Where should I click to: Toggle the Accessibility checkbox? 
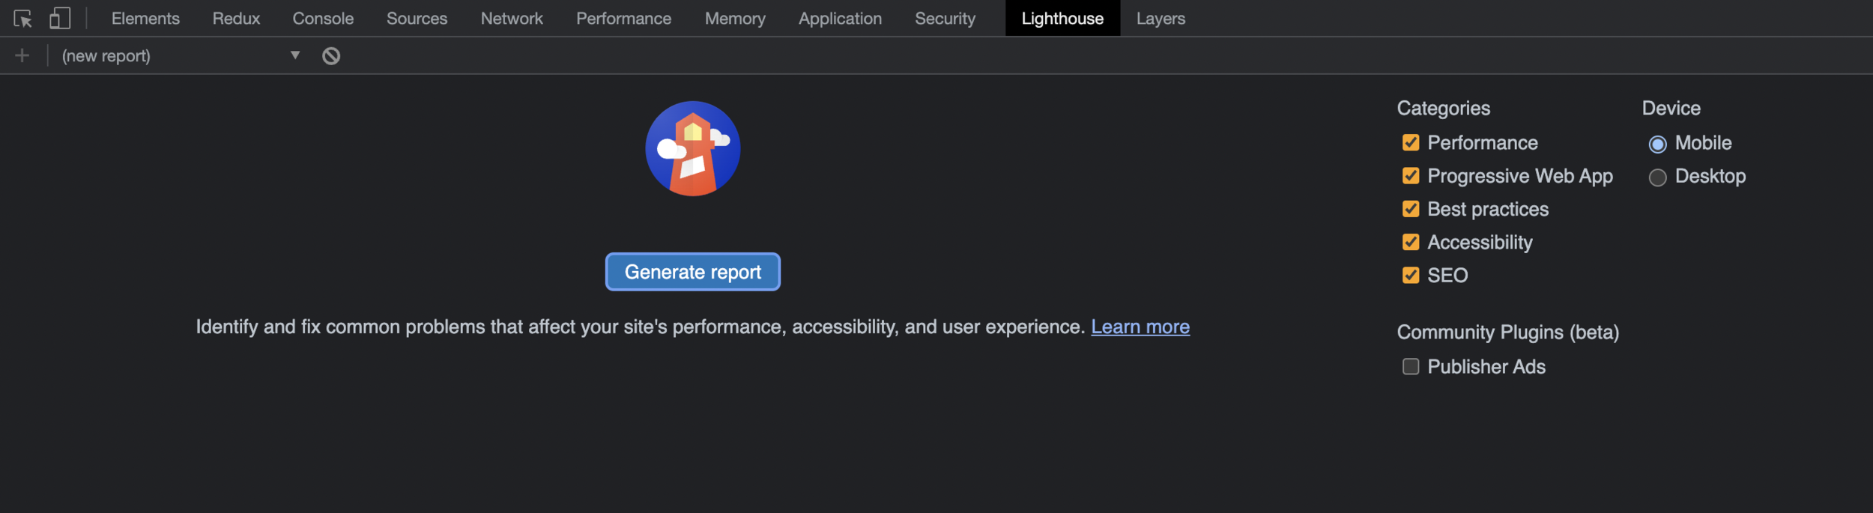(x=1411, y=242)
